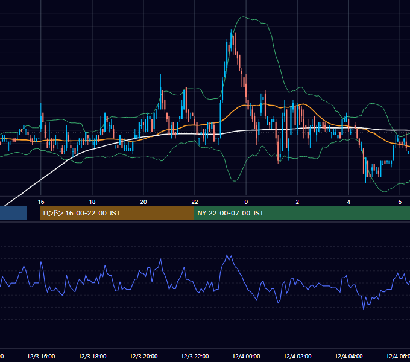The height and width of the screenshot is (362, 410).
Task: Select the NY 22:00-07:00 JST session bar
Action: point(301,213)
